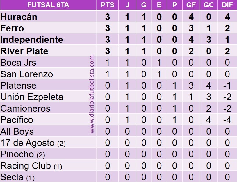Click the Independiente team name
This screenshot has width=237, height=182.
[32, 40]
